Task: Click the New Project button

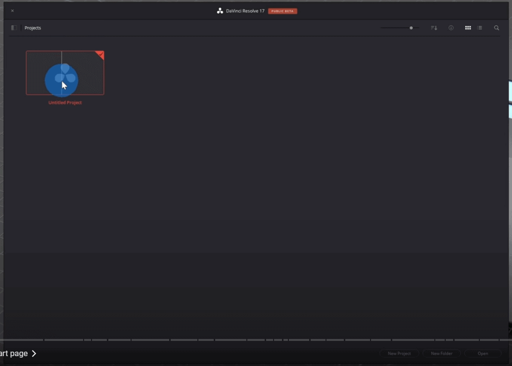Action: point(399,353)
